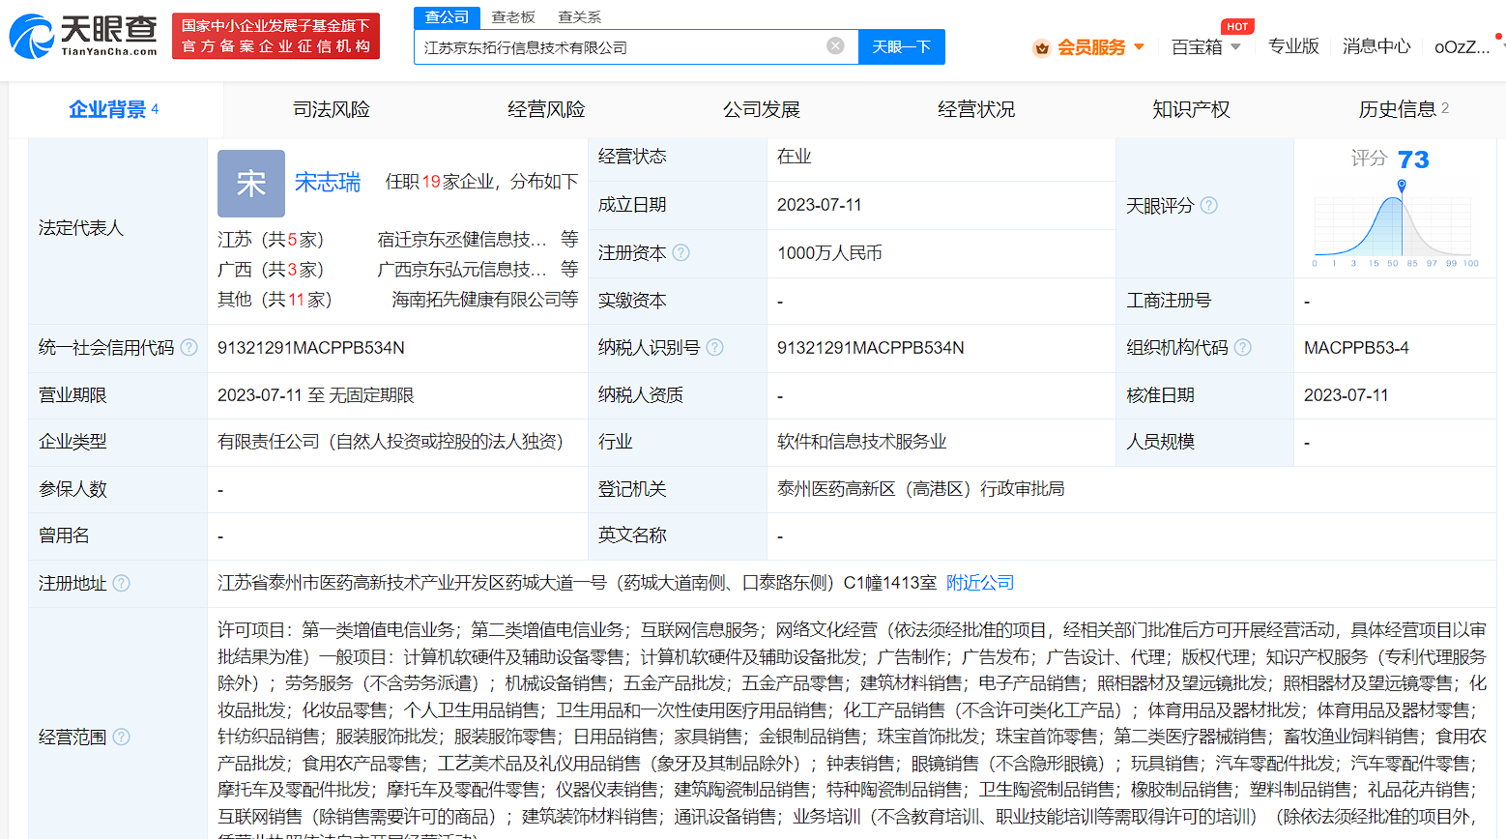
Task: Click the 天眼一下 search button
Action: (x=901, y=46)
